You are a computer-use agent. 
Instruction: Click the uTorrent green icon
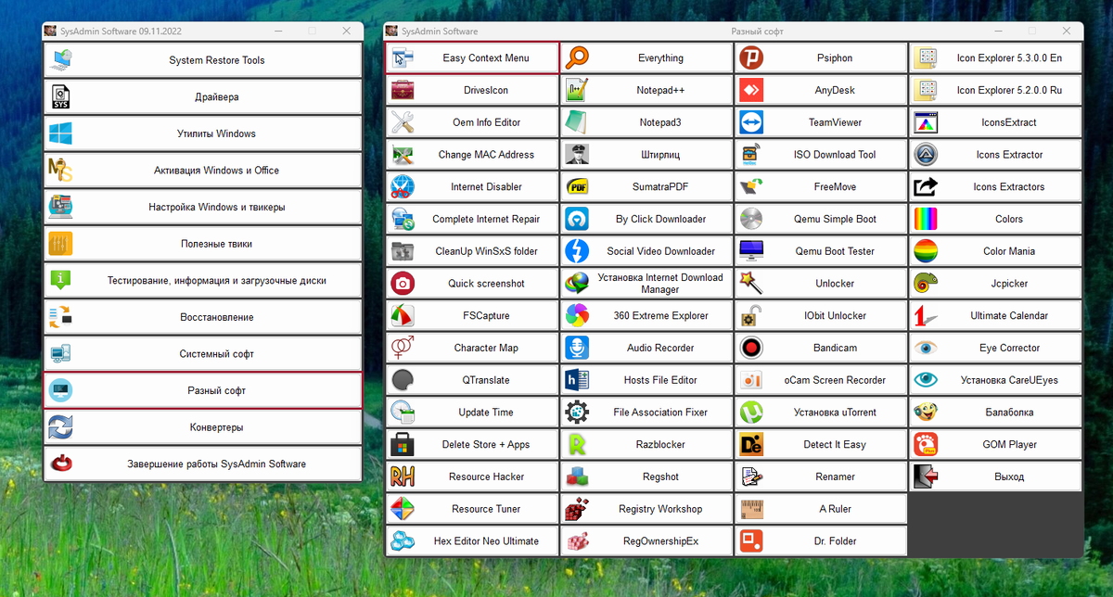point(751,412)
